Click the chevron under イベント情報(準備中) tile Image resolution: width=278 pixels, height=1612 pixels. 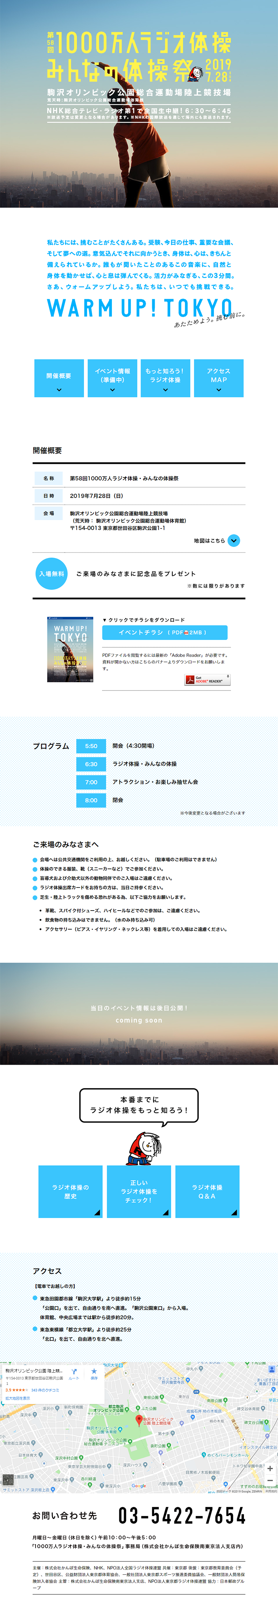pyautogui.click(x=112, y=390)
